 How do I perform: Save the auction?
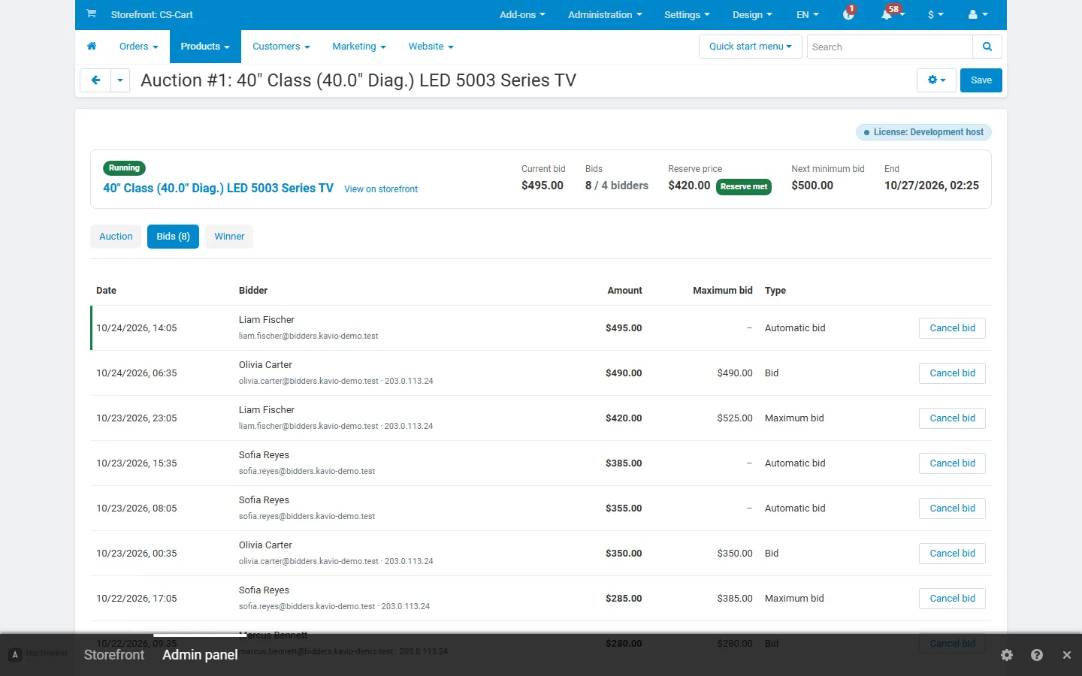981,80
